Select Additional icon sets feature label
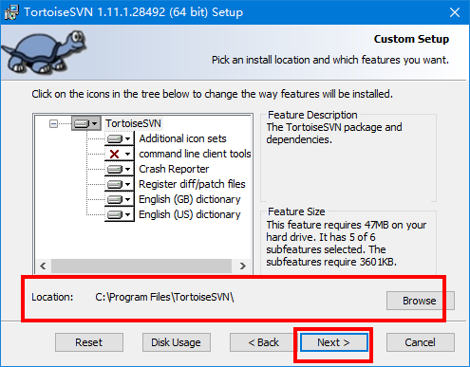470x367 pixels. 182,138
